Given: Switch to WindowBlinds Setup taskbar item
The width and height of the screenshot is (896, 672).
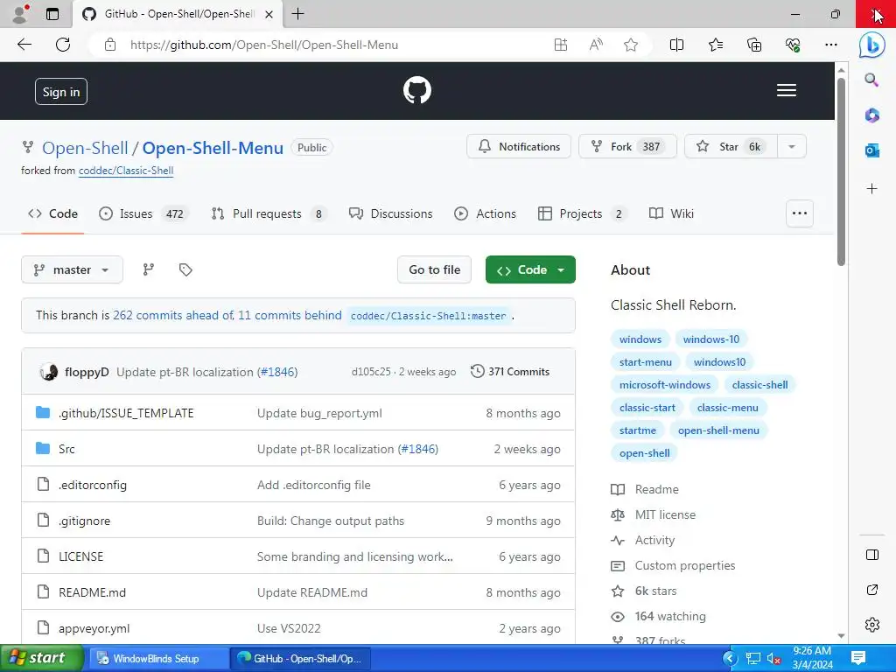Looking at the screenshot, I should click(157, 659).
